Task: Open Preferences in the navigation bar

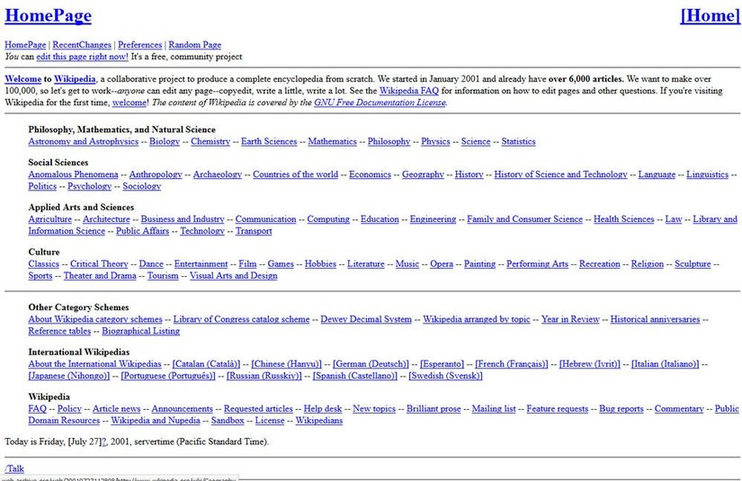Action: 140,45
